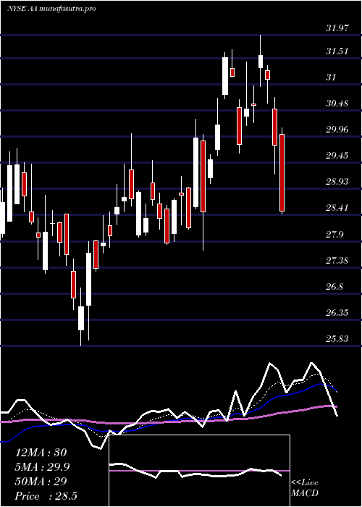Click the <<Live MACD label
Image resolution: width=362 pixels, height=507 pixels.
(x=305, y=488)
